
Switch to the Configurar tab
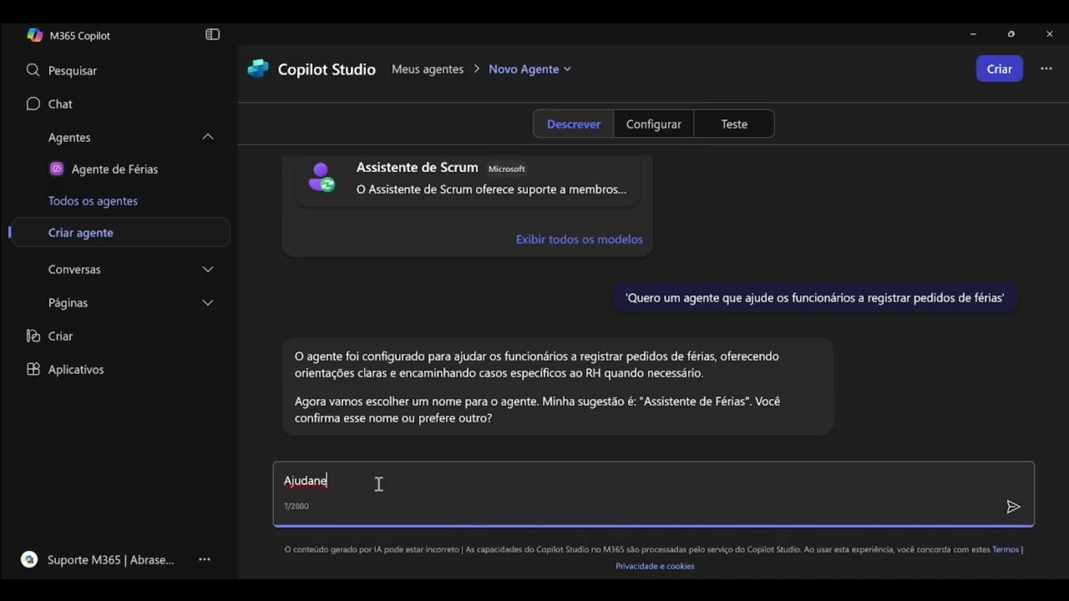(654, 124)
